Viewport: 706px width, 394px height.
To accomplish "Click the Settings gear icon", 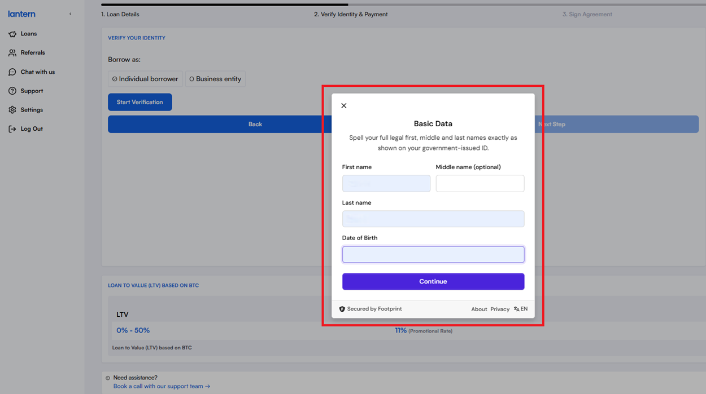I will tap(12, 110).
